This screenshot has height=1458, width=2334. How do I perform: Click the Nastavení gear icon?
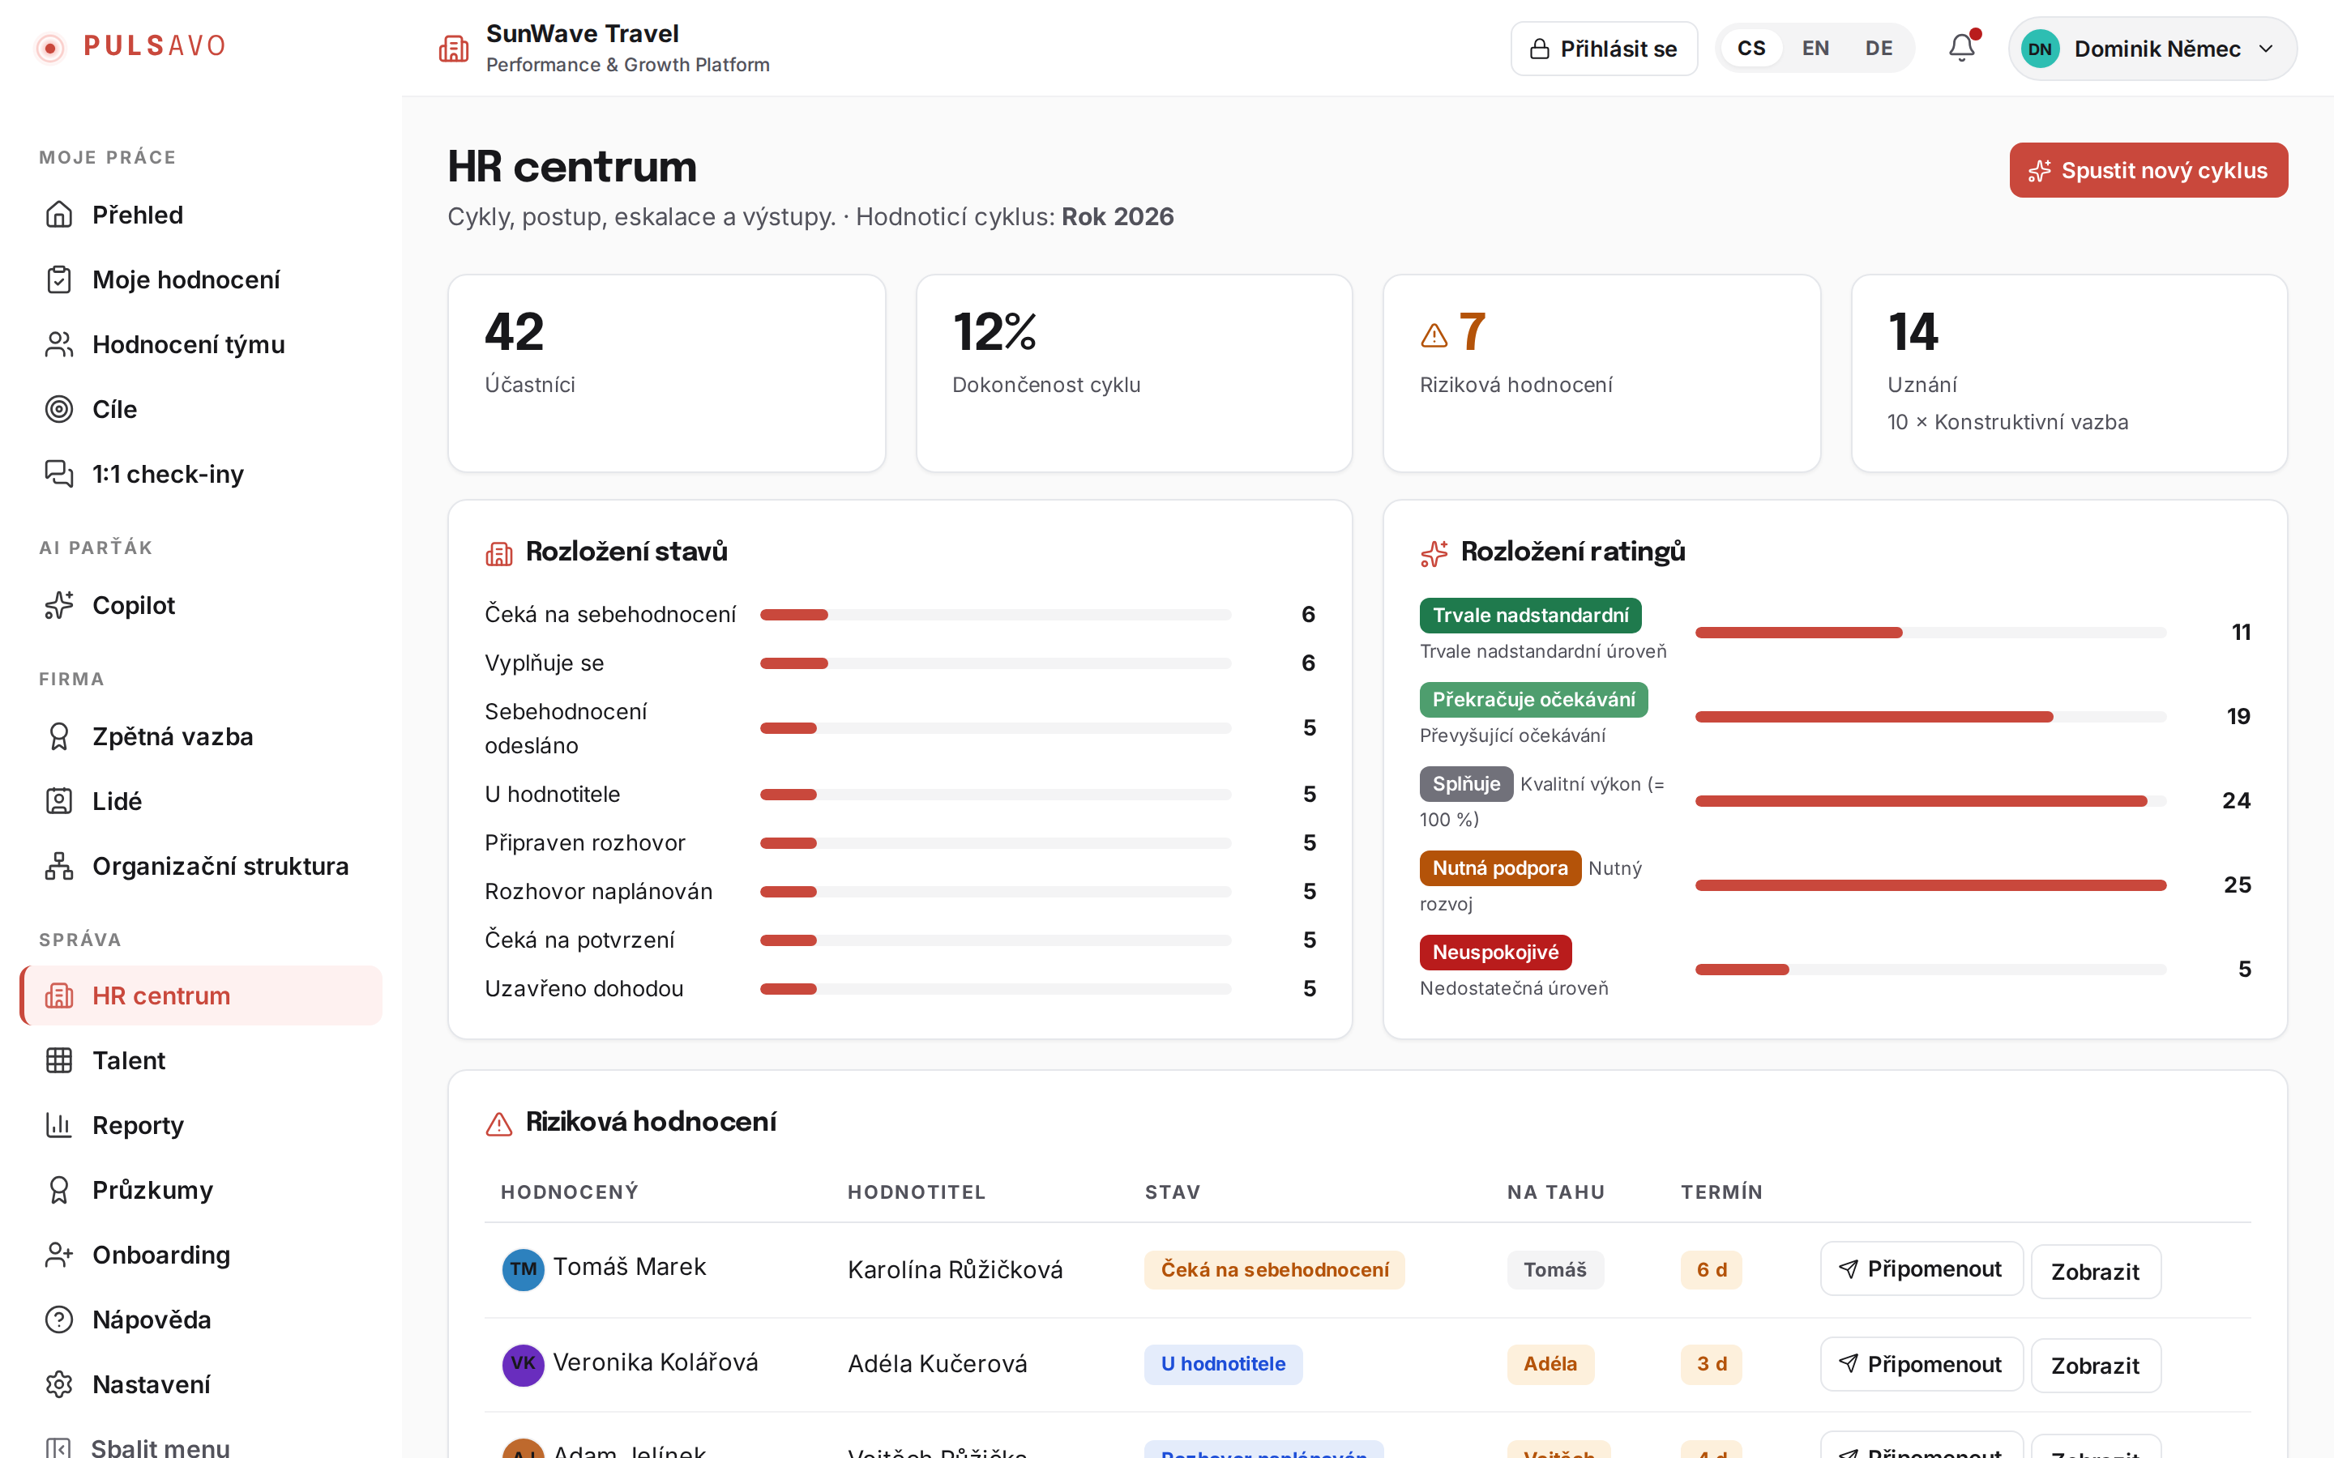coord(59,1383)
